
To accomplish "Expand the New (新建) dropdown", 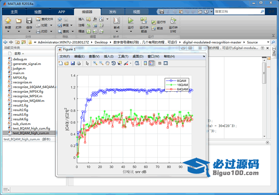I will pos(8,32).
